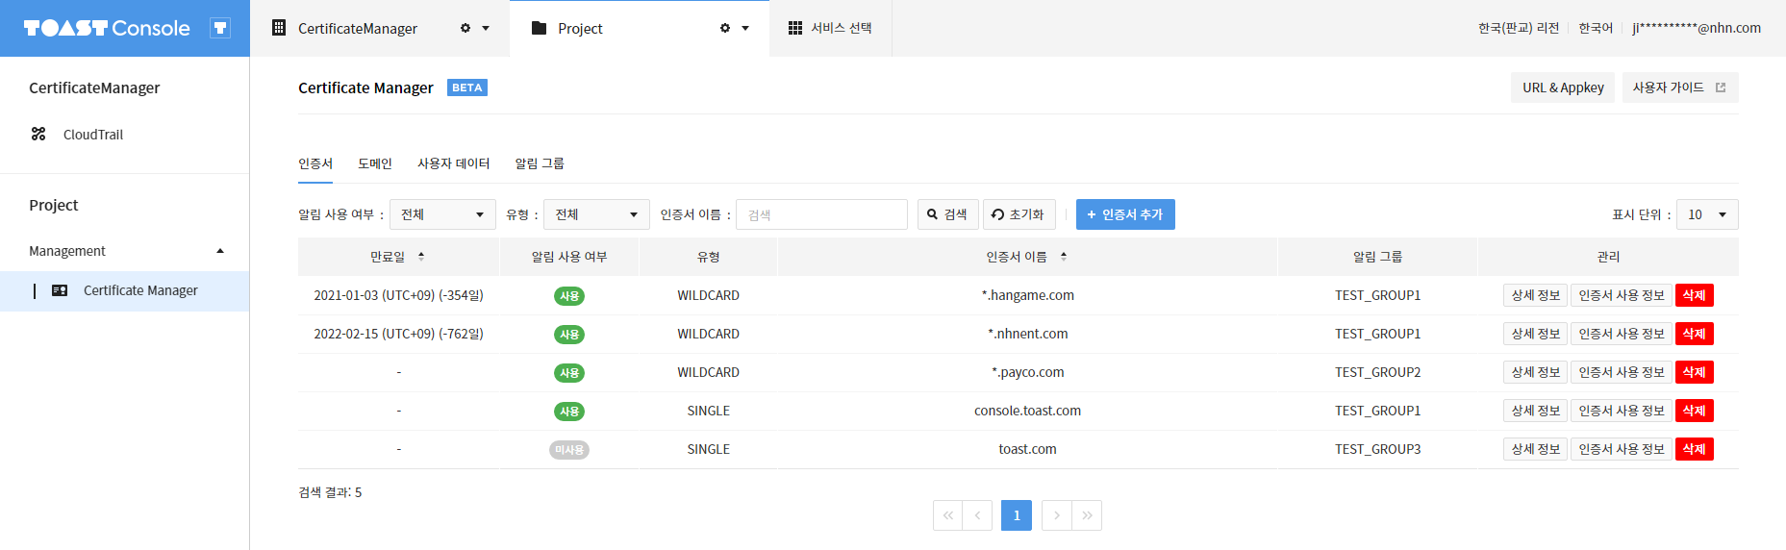Click CloudTrail icon in sidebar
Screen dimensions: 1786x550
38,134
